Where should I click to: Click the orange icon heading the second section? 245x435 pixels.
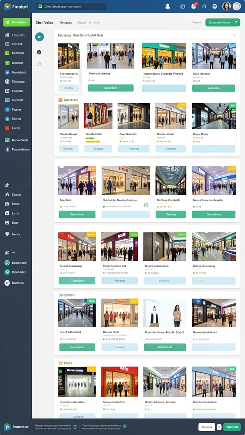[x=60, y=100]
